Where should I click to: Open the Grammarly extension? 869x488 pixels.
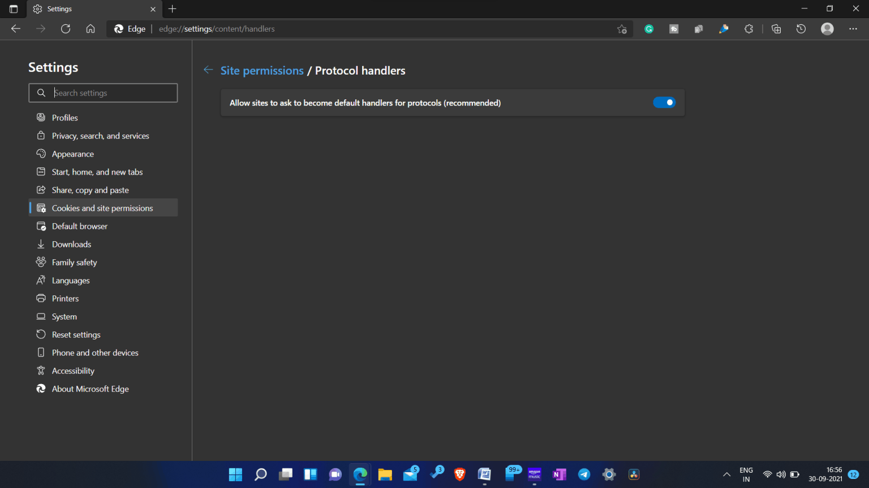(649, 29)
